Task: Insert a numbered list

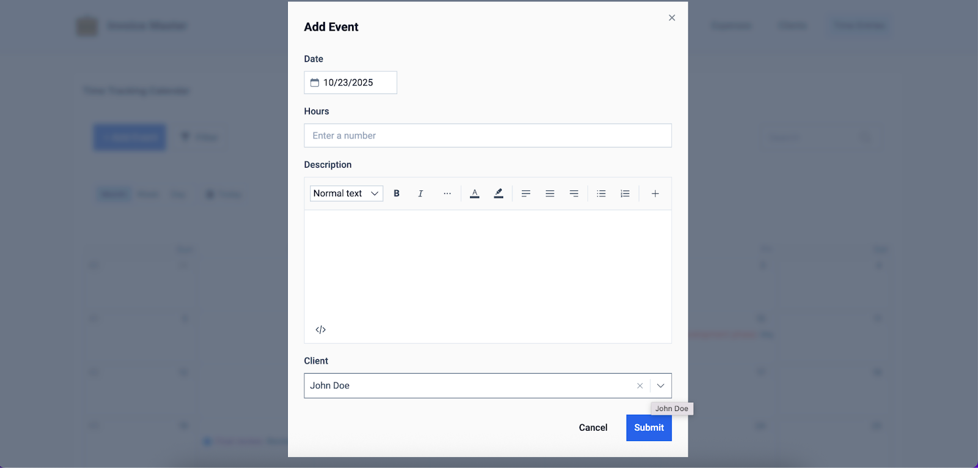Action: pos(625,193)
